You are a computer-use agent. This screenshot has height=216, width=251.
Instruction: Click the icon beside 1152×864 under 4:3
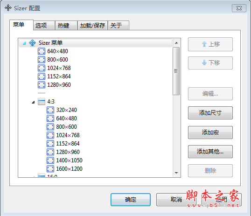click(x=50, y=144)
